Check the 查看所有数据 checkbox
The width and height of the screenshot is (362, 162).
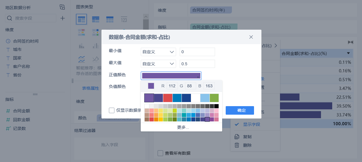pos(160,153)
